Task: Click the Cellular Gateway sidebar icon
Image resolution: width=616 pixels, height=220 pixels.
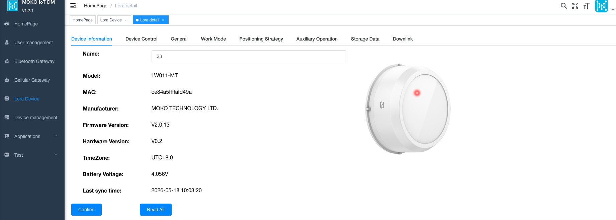Action: pyautogui.click(x=7, y=80)
